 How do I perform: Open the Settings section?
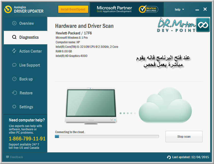coord(25,107)
